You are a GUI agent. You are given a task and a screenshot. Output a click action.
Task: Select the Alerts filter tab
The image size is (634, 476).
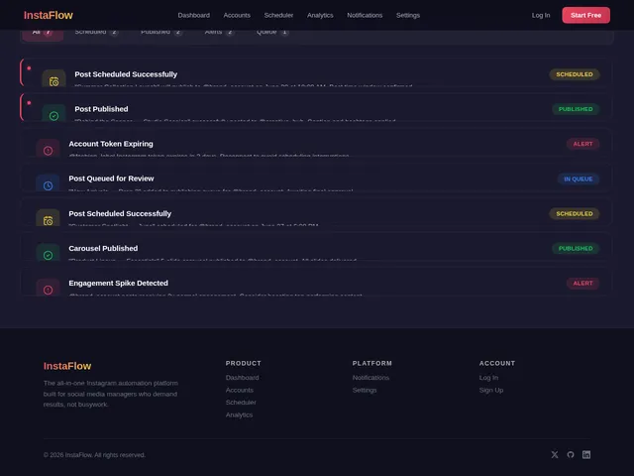219,34
